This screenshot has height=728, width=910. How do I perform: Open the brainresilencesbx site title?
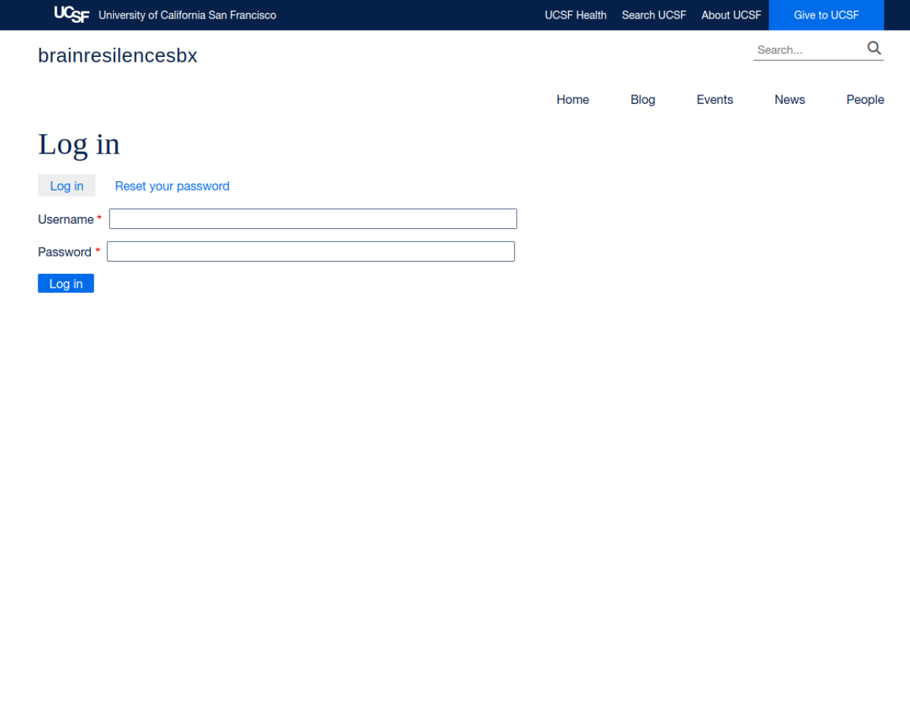pos(117,55)
